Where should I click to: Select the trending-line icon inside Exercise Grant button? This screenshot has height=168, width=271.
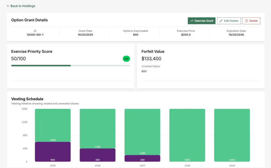coord(192,21)
